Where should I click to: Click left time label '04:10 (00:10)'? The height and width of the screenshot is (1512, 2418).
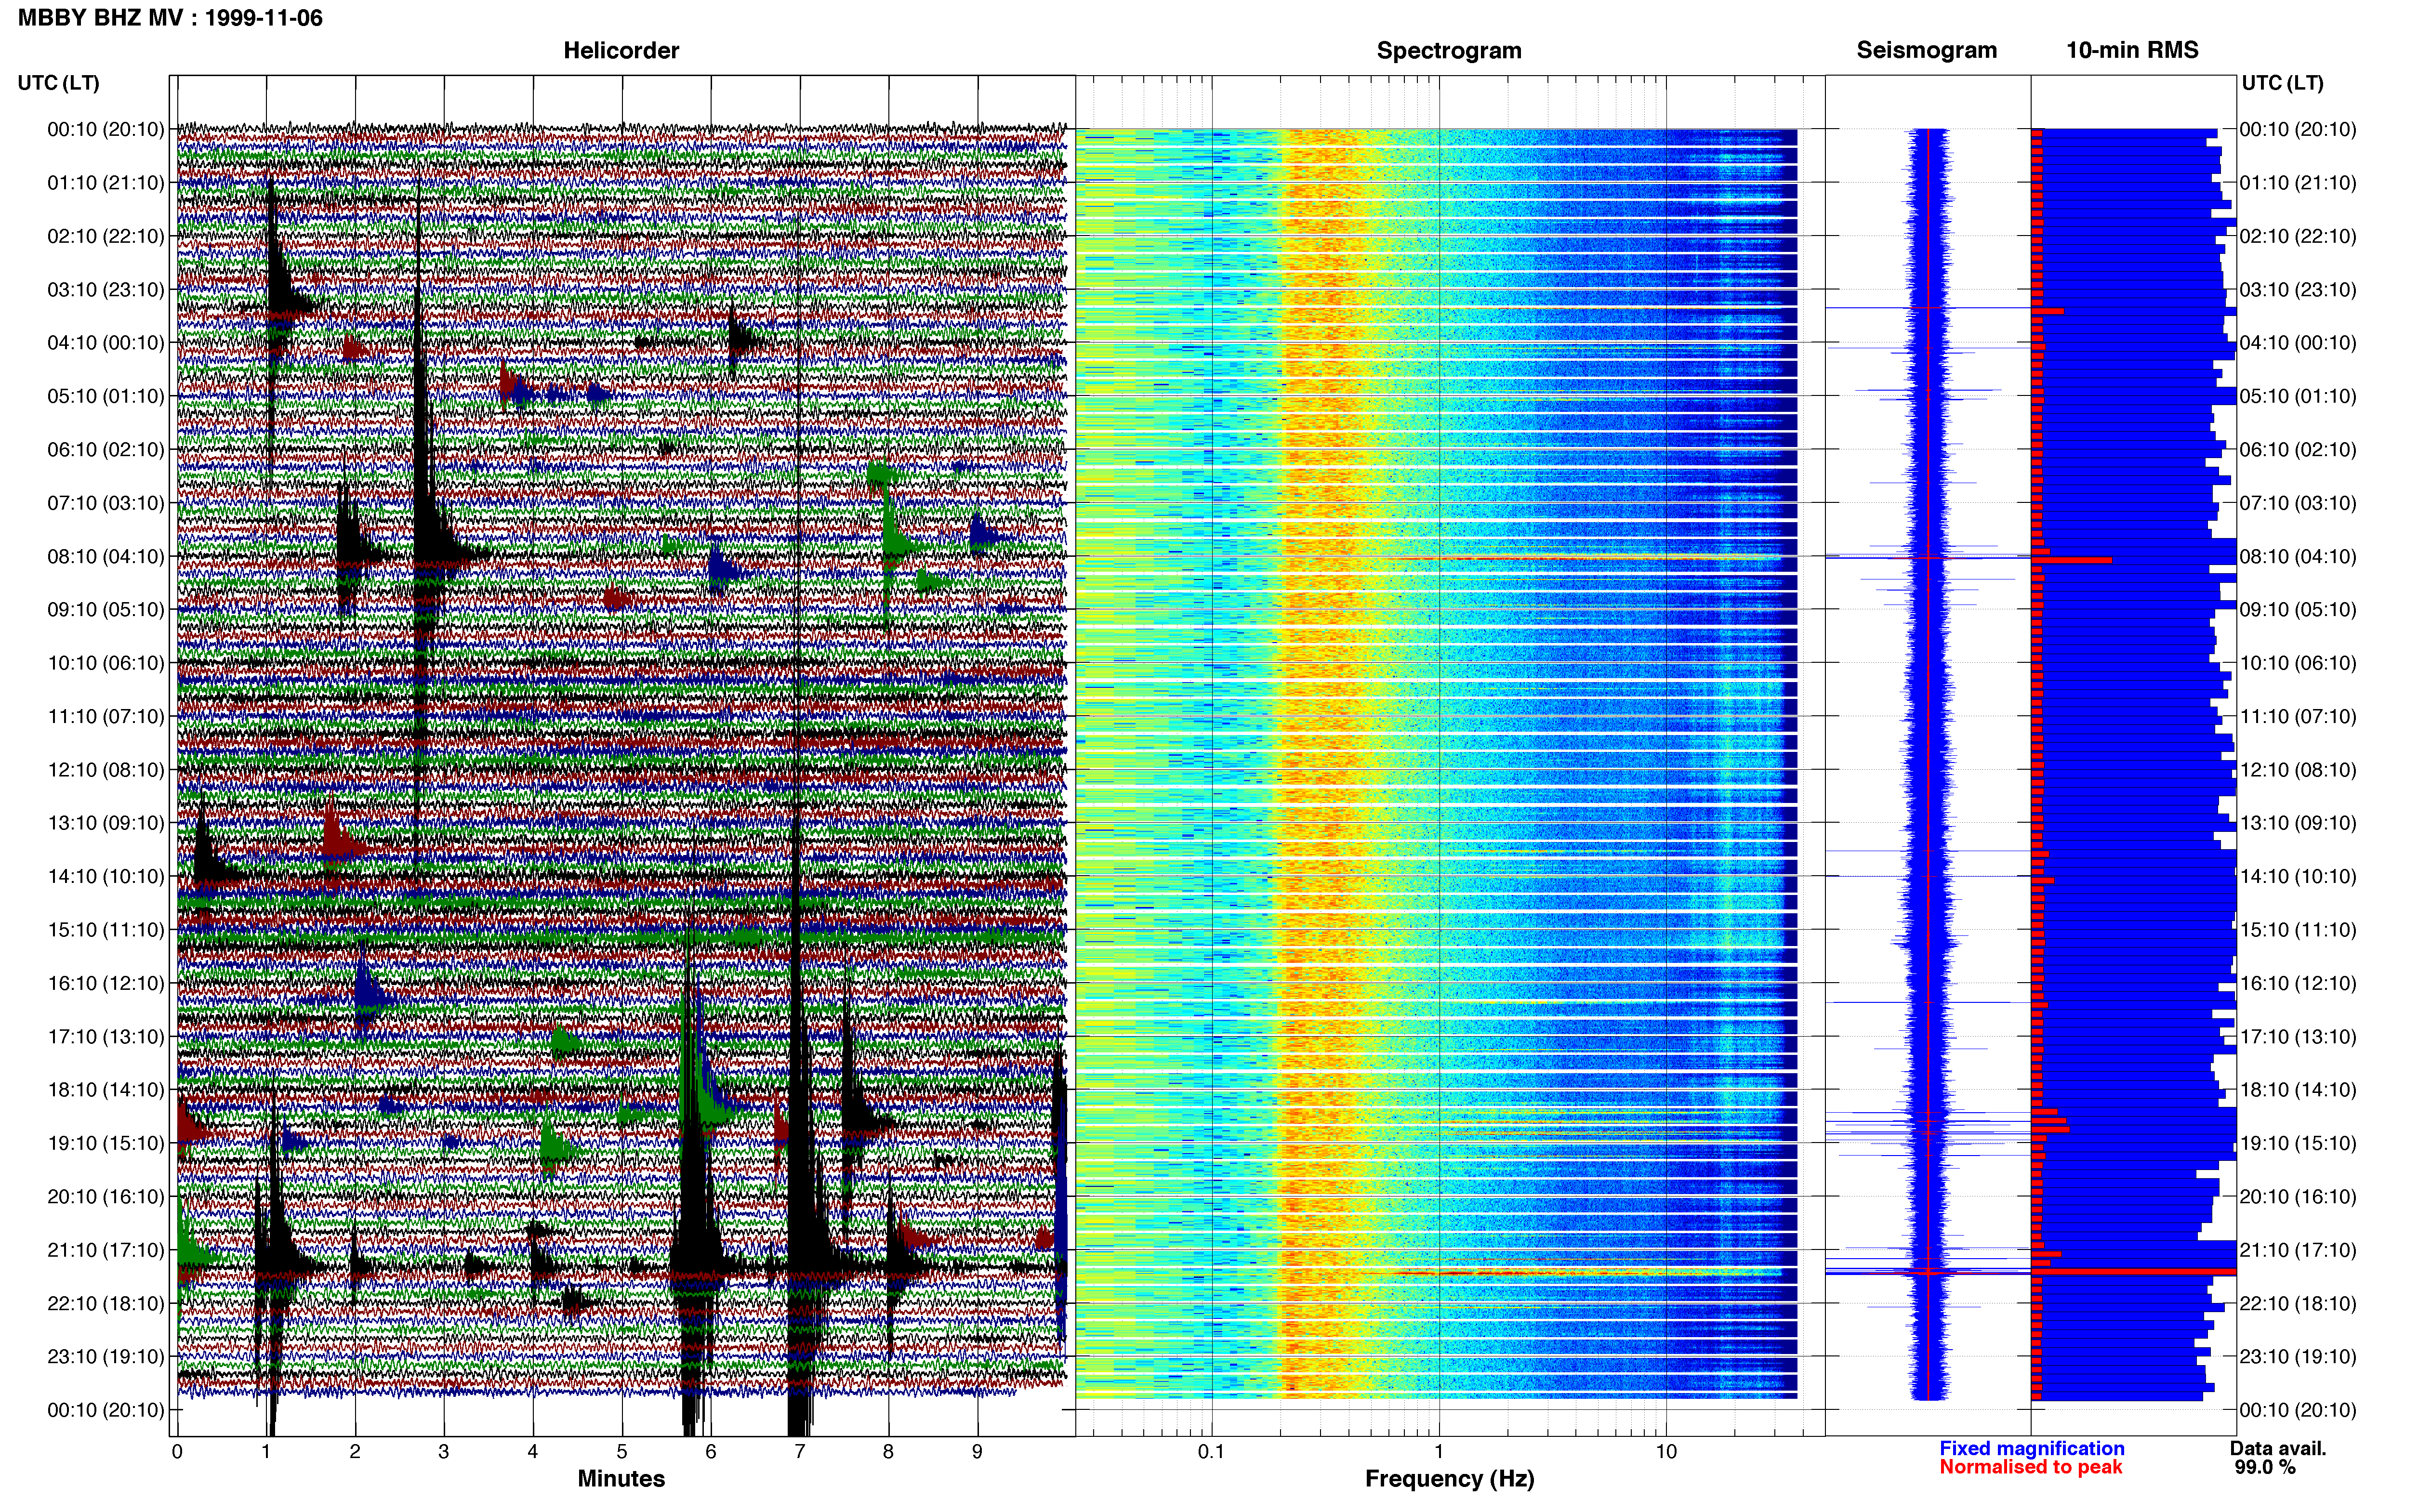[x=106, y=343]
